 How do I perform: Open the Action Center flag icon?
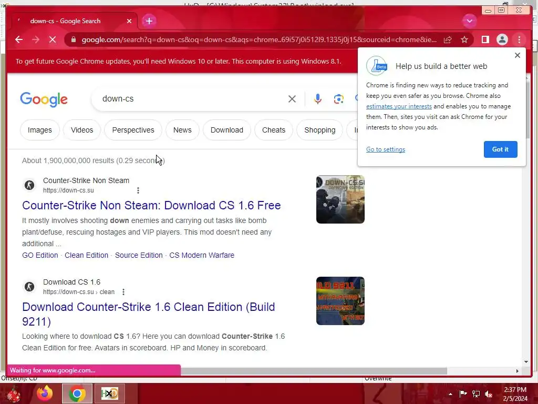[463, 393]
